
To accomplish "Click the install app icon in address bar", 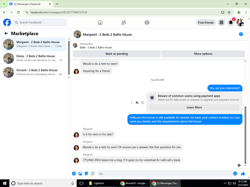I will [222, 12].
